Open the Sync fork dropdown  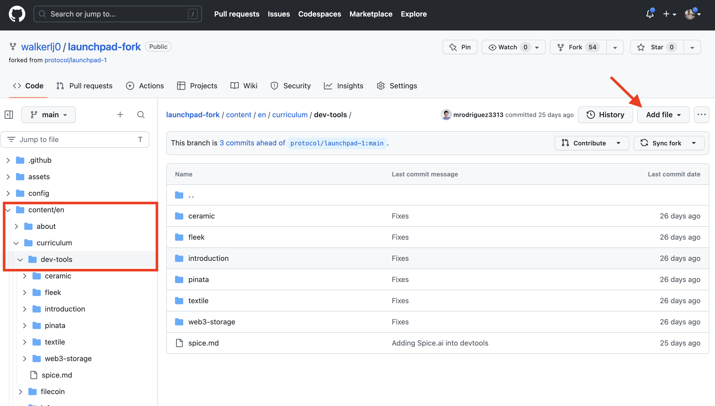click(x=669, y=143)
